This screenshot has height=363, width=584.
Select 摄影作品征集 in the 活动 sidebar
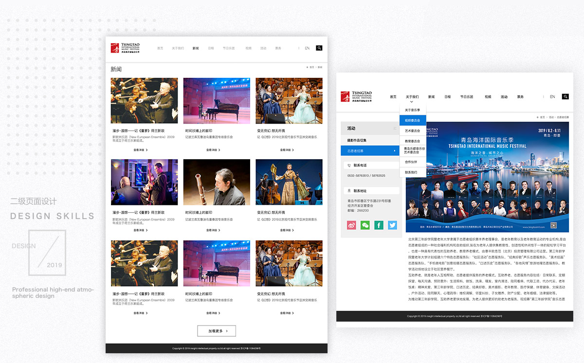(x=357, y=141)
